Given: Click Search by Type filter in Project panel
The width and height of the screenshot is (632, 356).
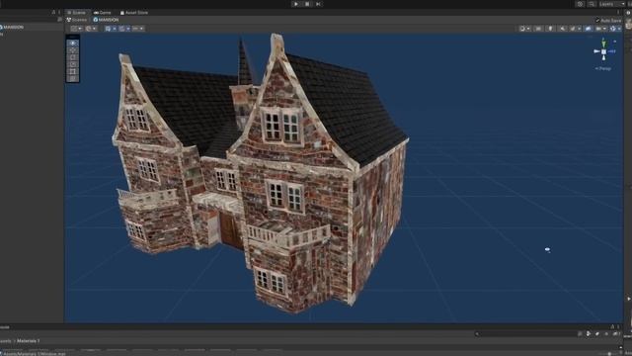Looking at the screenshot, I should coord(589,334).
